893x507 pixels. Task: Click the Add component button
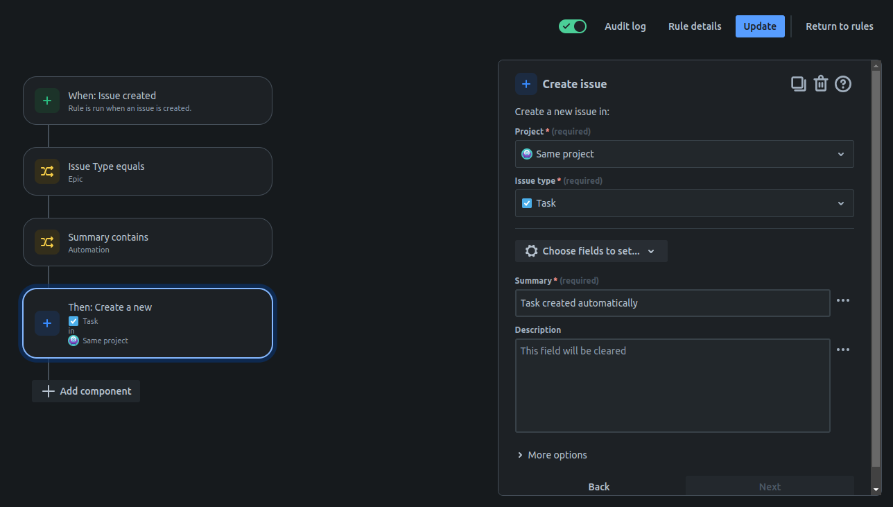[x=86, y=391]
